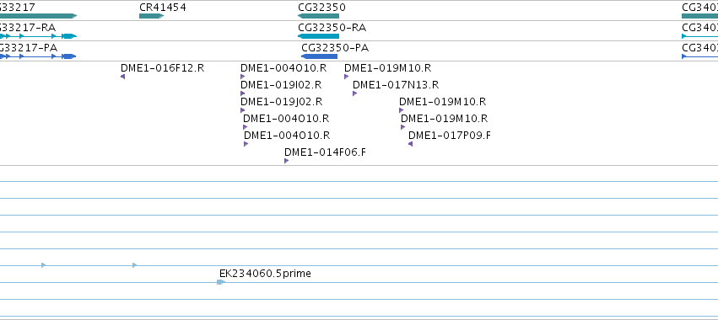Click the CG32350-RA transcript label
718x320 pixels.
(x=332, y=28)
